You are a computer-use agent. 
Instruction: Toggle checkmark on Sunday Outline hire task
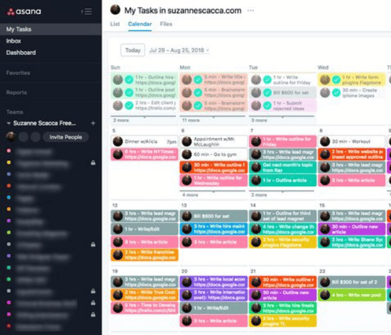[129, 80]
